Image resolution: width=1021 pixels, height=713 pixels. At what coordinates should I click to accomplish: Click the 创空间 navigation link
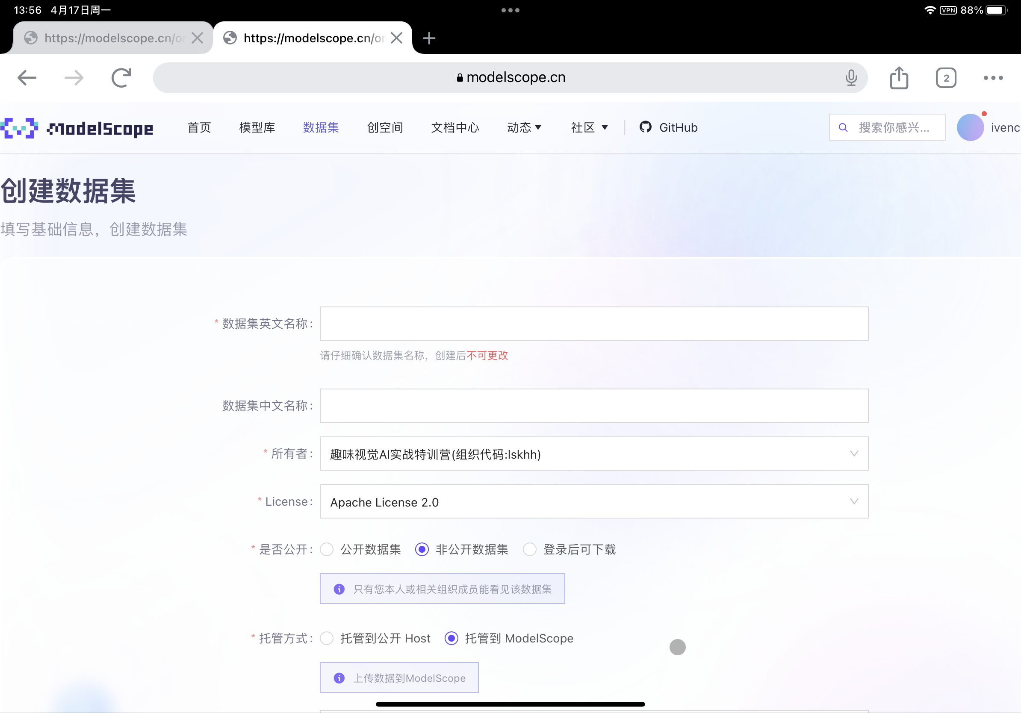tap(385, 127)
